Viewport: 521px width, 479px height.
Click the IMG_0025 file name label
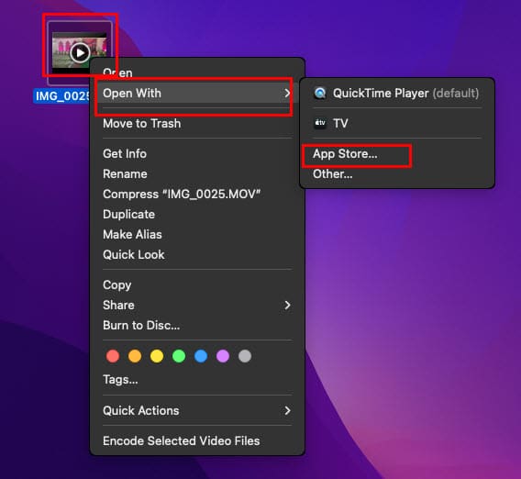click(62, 96)
